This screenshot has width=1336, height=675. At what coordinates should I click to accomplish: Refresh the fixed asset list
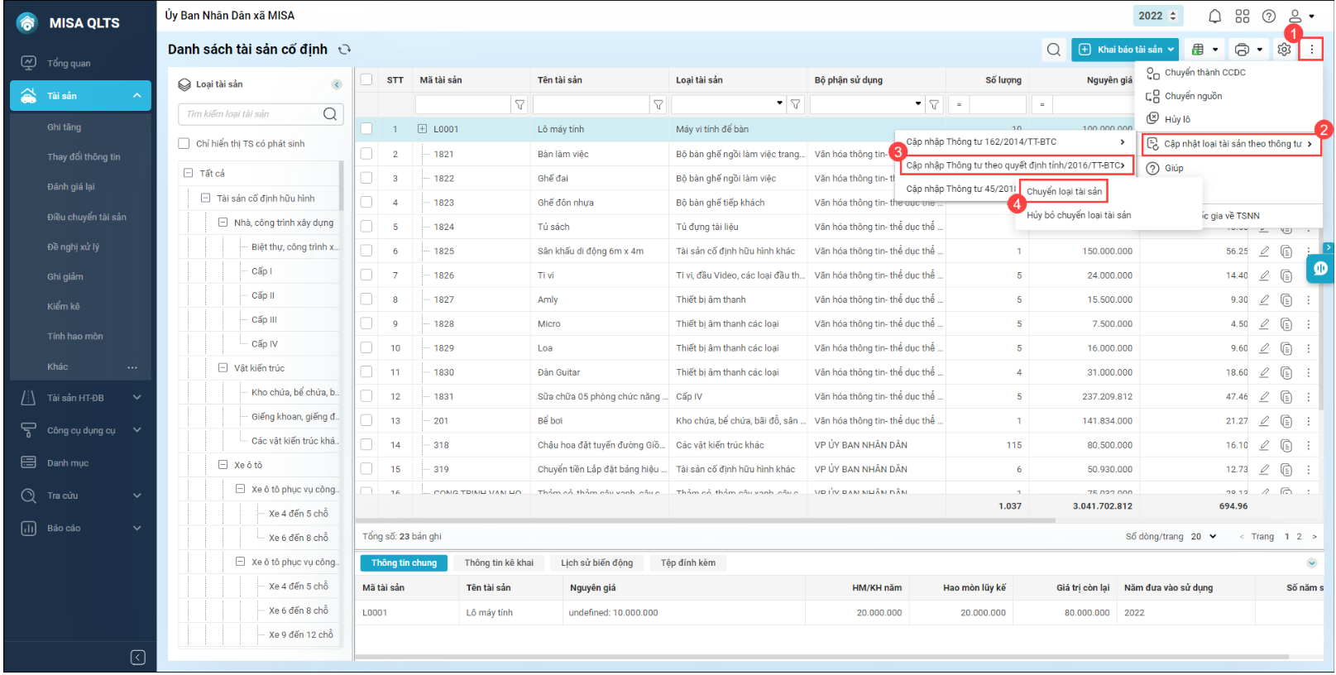(x=345, y=50)
